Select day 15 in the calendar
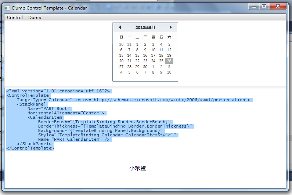This screenshot has height=195, width=292. [137, 55]
